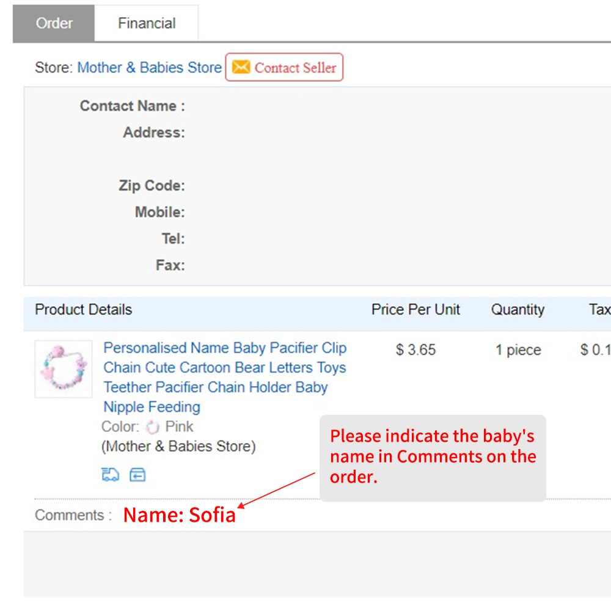
Task: Click the Price Per Unit column header
Action: coord(415,309)
